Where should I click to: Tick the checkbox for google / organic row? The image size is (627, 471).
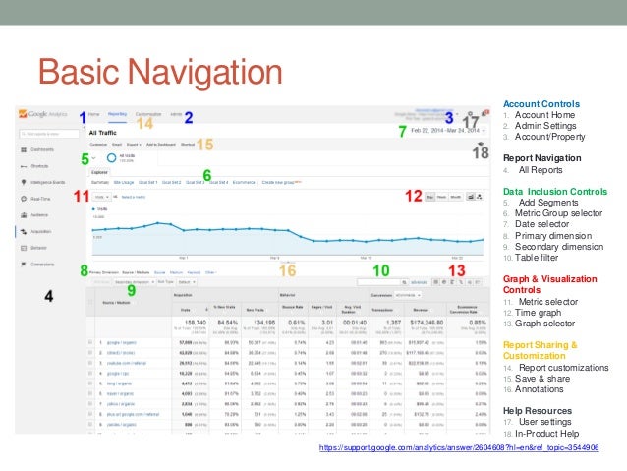(x=90, y=342)
